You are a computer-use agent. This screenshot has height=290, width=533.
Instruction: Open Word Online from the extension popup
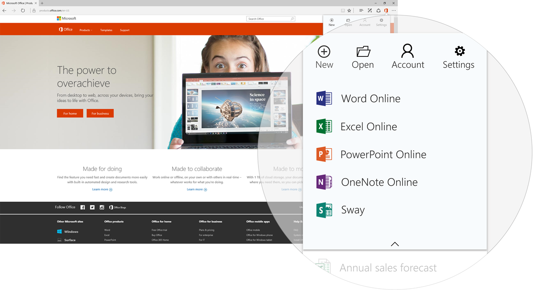pos(370,98)
